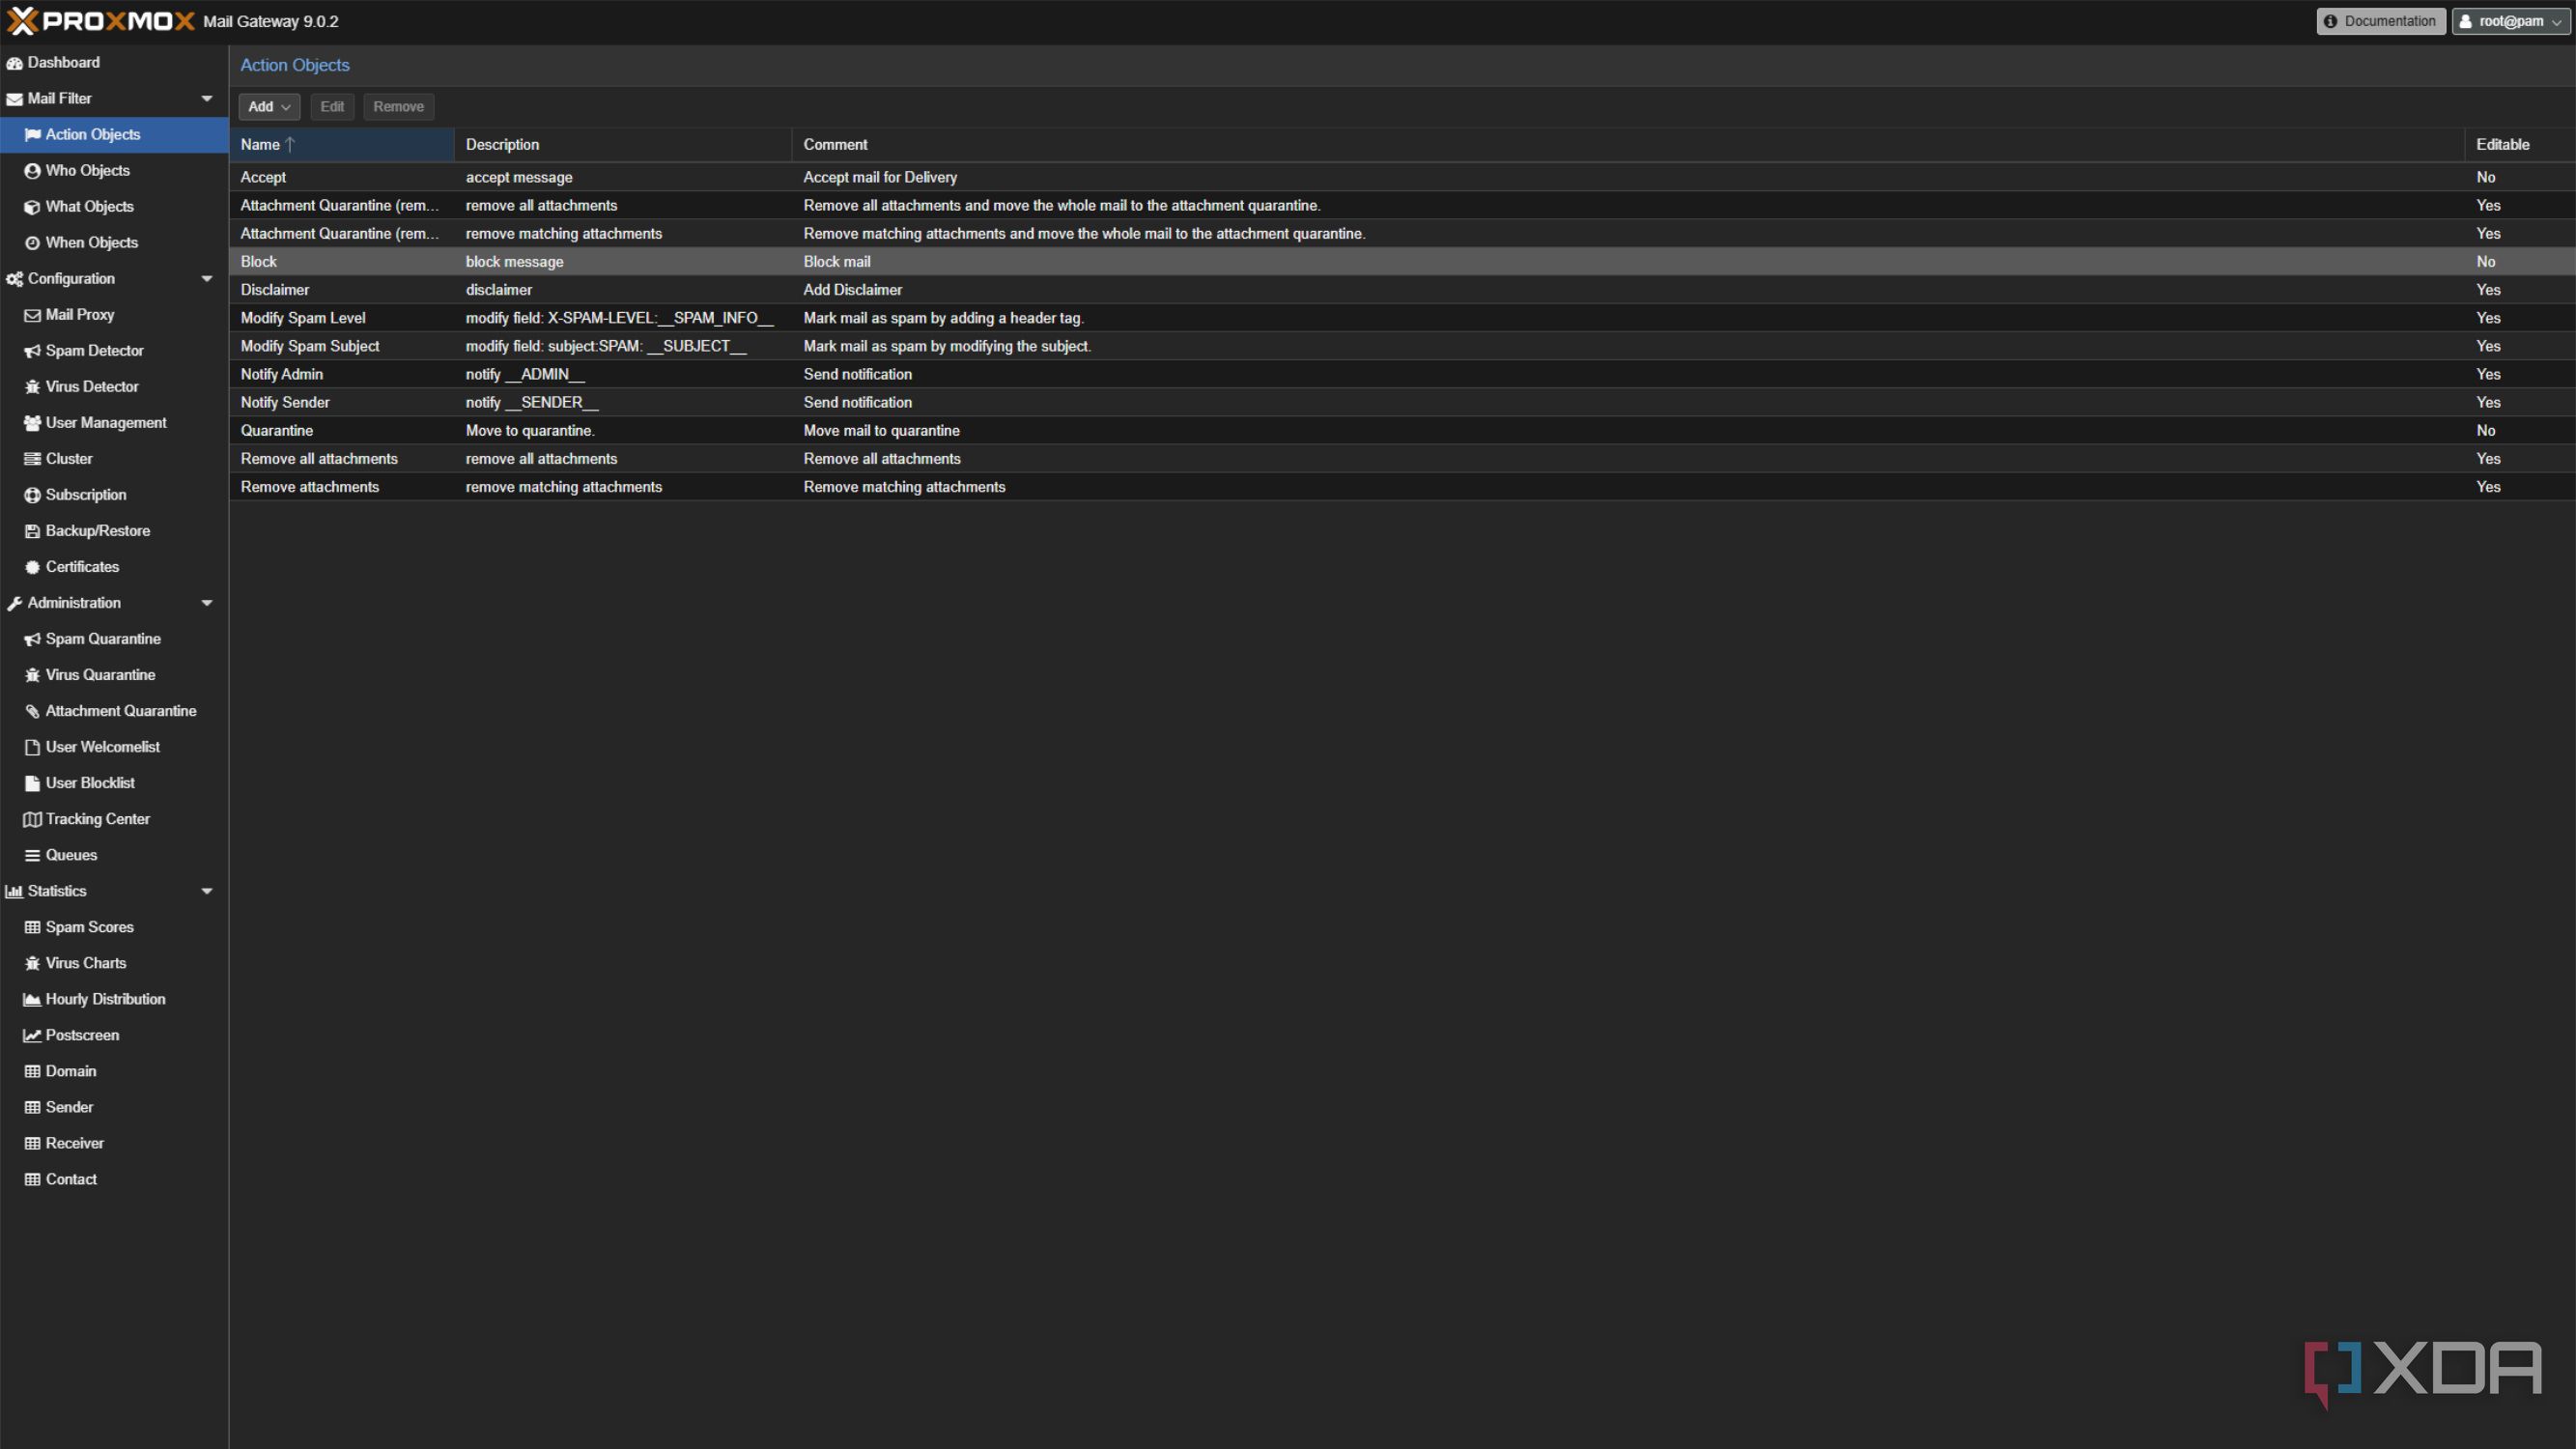This screenshot has height=1449, width=2576.
Task: Open Spam Scores statistics page
Action: tap(114, 926)
